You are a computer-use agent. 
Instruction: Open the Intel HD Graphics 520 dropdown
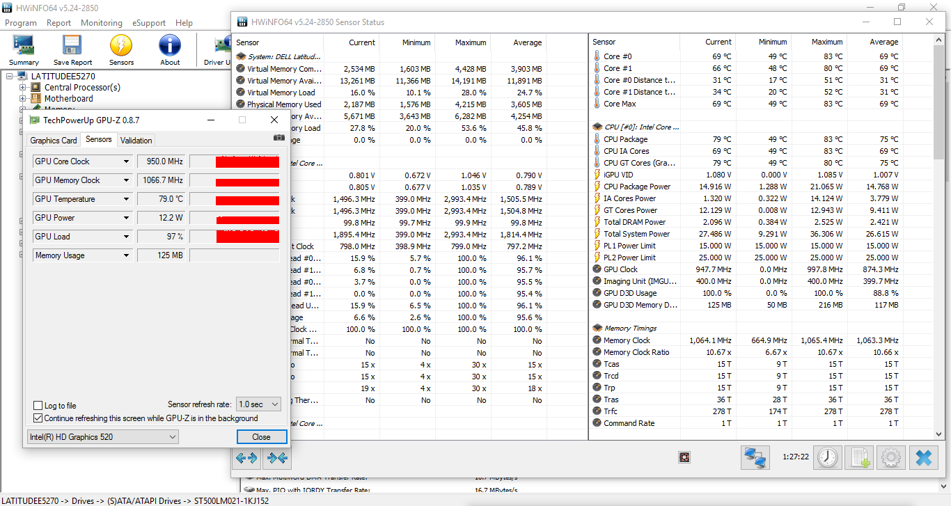click(102, 437)
